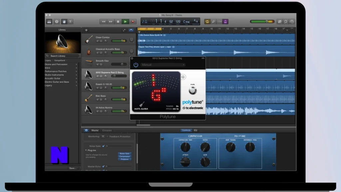Image resolution: width=341 pixels, height=192 pixels.
Task: Select the Clean Combo guitar track icon
Action: pos(89,39)
